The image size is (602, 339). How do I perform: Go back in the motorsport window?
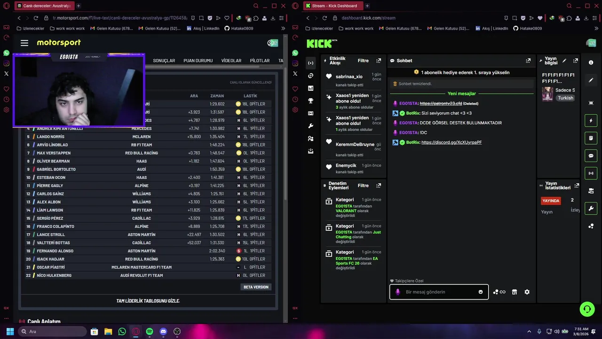click(x=19, y=18)
